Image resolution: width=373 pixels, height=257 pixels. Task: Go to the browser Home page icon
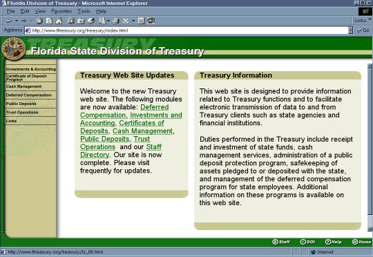click(x=59, y=21)
